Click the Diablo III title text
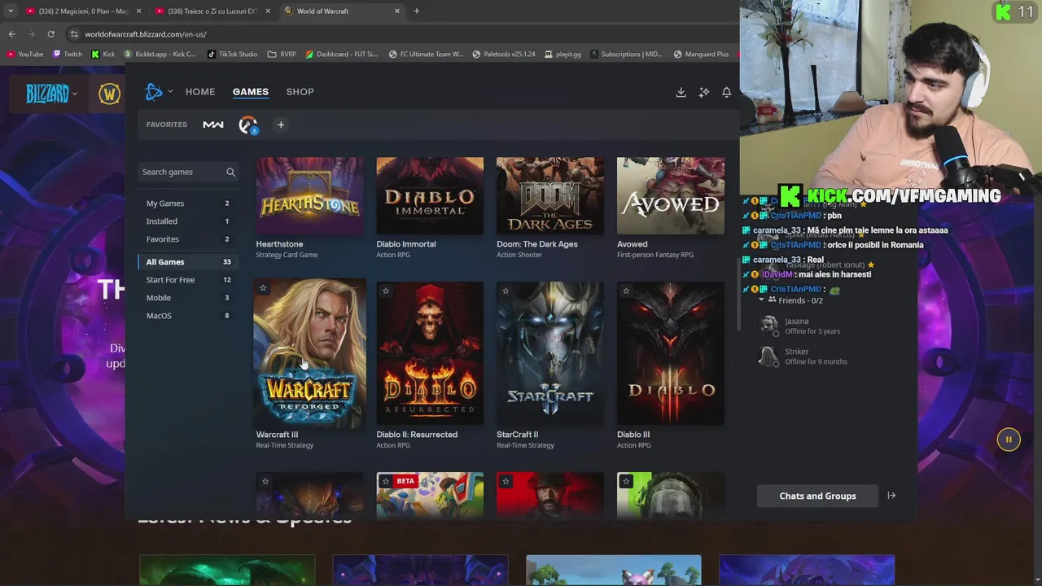1042x586 pixels. pos(633,435)
